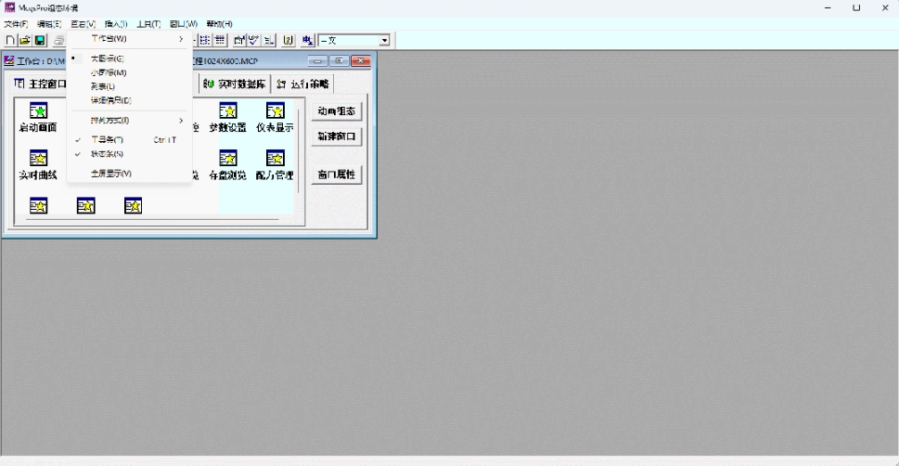The image size is (899, 466).
Task: Minimize the McgsPro main window
Action: pyautogui.click(x=828, y=8)
